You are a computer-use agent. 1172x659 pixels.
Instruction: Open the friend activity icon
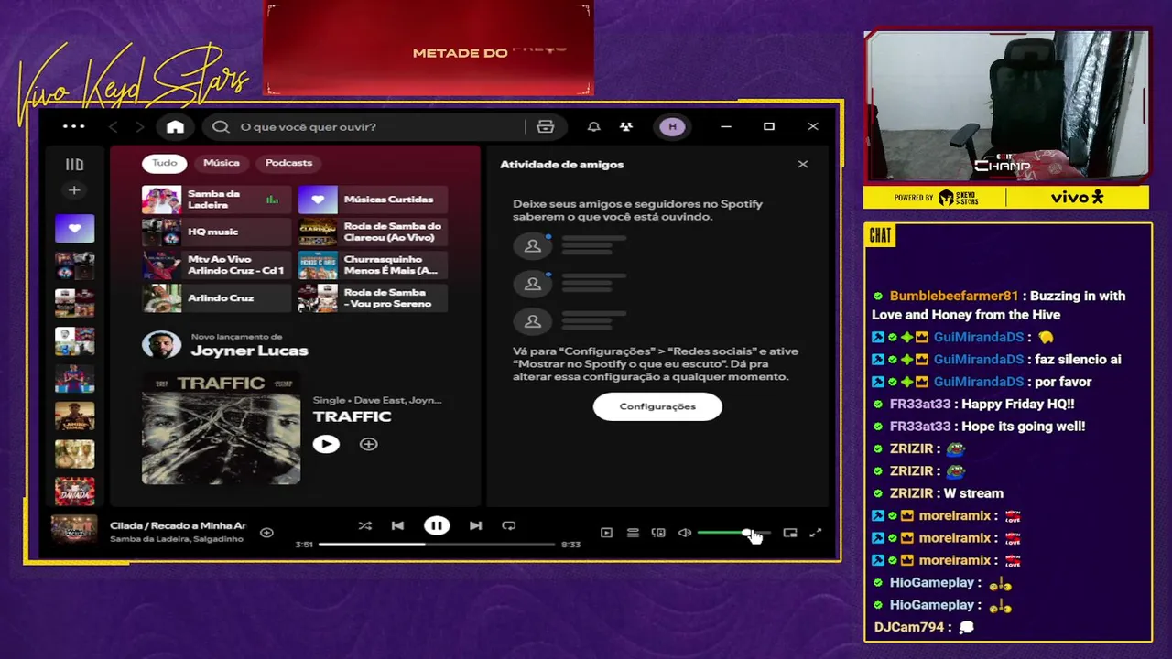click(x=625, y=126)
